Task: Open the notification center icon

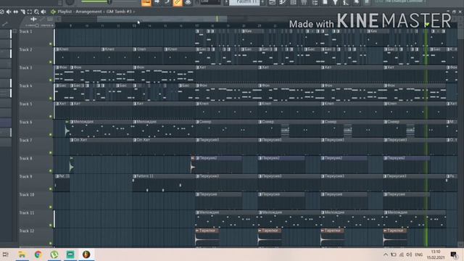Action: [453, 254]
